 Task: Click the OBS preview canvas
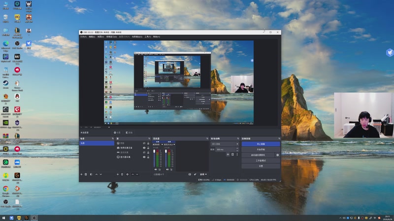pos(179,83)
